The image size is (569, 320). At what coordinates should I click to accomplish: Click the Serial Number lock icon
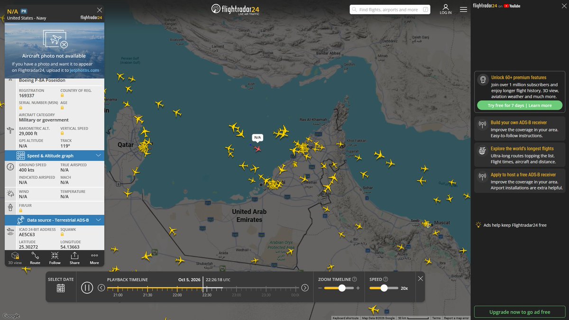click(x=21, y=108)
